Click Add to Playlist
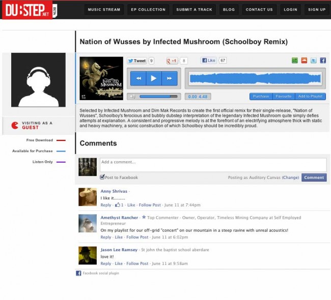 pos(310,96)
